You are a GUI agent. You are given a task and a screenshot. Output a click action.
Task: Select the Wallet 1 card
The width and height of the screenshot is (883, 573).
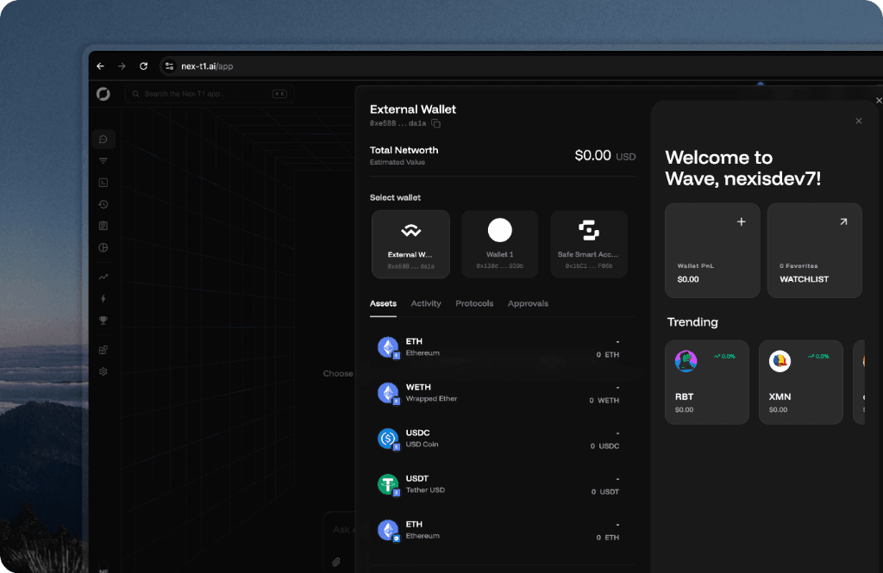tap(499, 244)
